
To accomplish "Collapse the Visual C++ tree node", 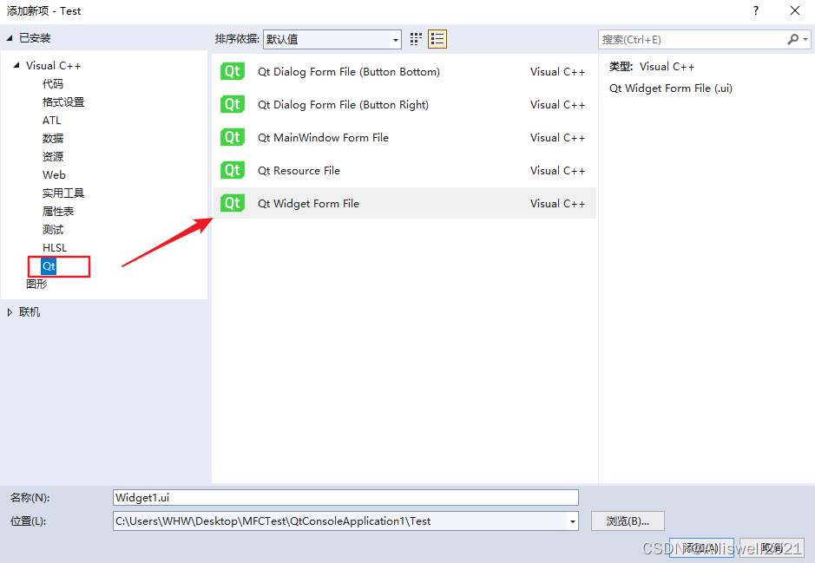I will pos(16,65).
